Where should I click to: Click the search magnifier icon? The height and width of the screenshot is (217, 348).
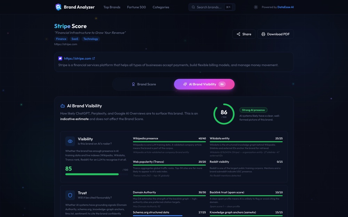point(193,7)
